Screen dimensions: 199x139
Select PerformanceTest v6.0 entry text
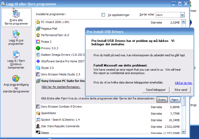[x=55, y=35]
